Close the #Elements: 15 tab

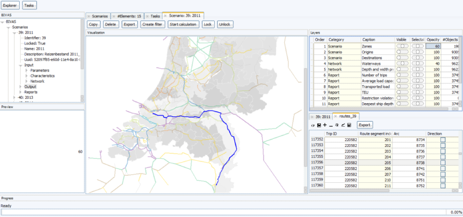tap(113, 16)
